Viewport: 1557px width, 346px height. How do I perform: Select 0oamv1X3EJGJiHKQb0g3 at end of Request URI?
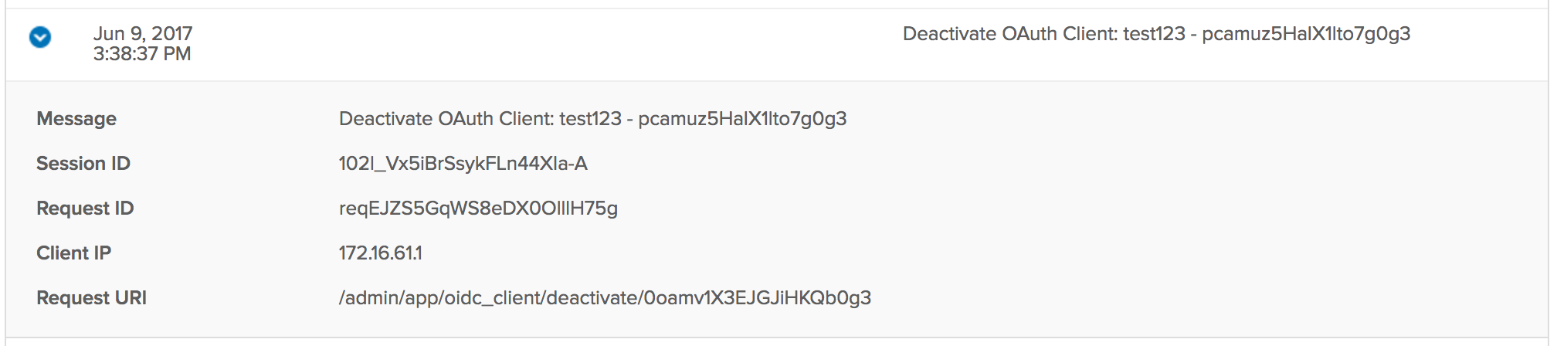tap(758, 298)
